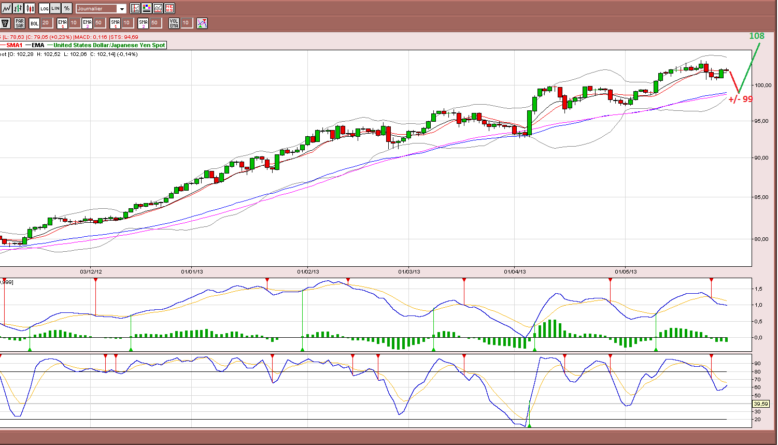Toggle the EMA 1 indicator

pos(62,23)
